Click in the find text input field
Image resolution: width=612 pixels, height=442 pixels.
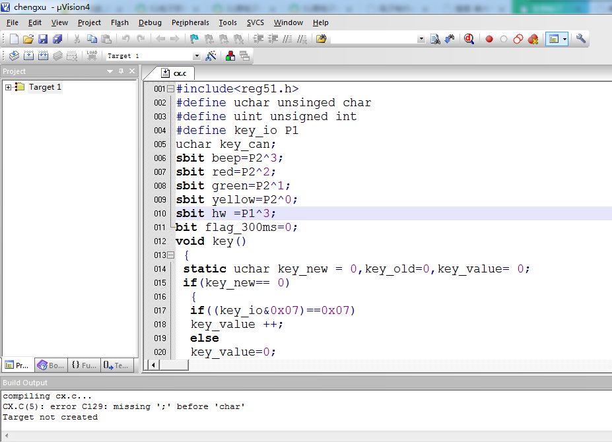click(x=374, y=39)
